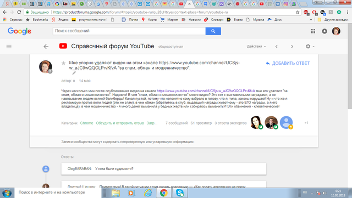Go to next topic with right chevron
The width and height of the screenshot is (352, 198).
point(292,47)
